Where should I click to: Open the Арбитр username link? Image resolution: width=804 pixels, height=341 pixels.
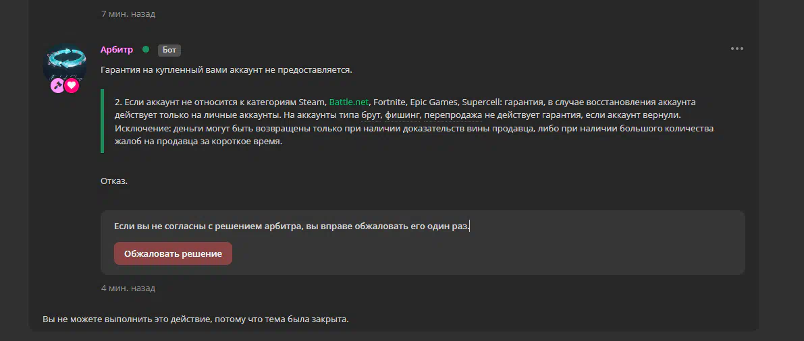coord(117,50)
